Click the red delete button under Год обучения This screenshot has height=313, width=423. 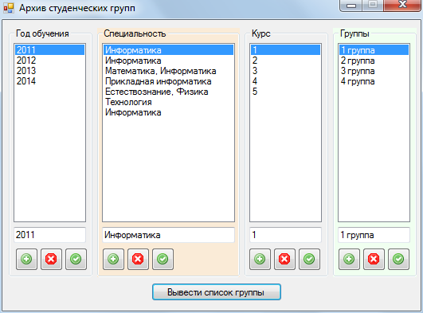pos(51,260)
